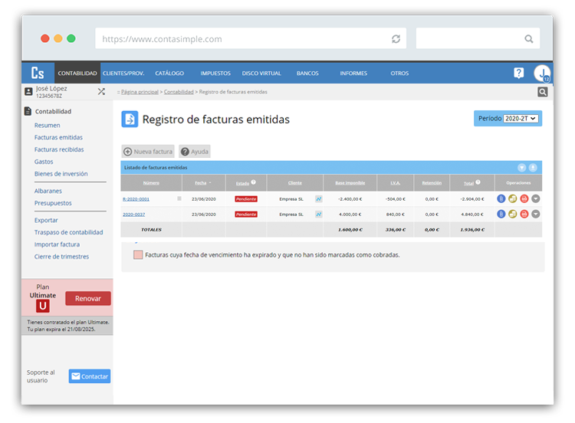Image resolution: width=575 pixels, height=423 pixels.
Task: Click the shuffle icon next to José López
Action: (101, 92)
